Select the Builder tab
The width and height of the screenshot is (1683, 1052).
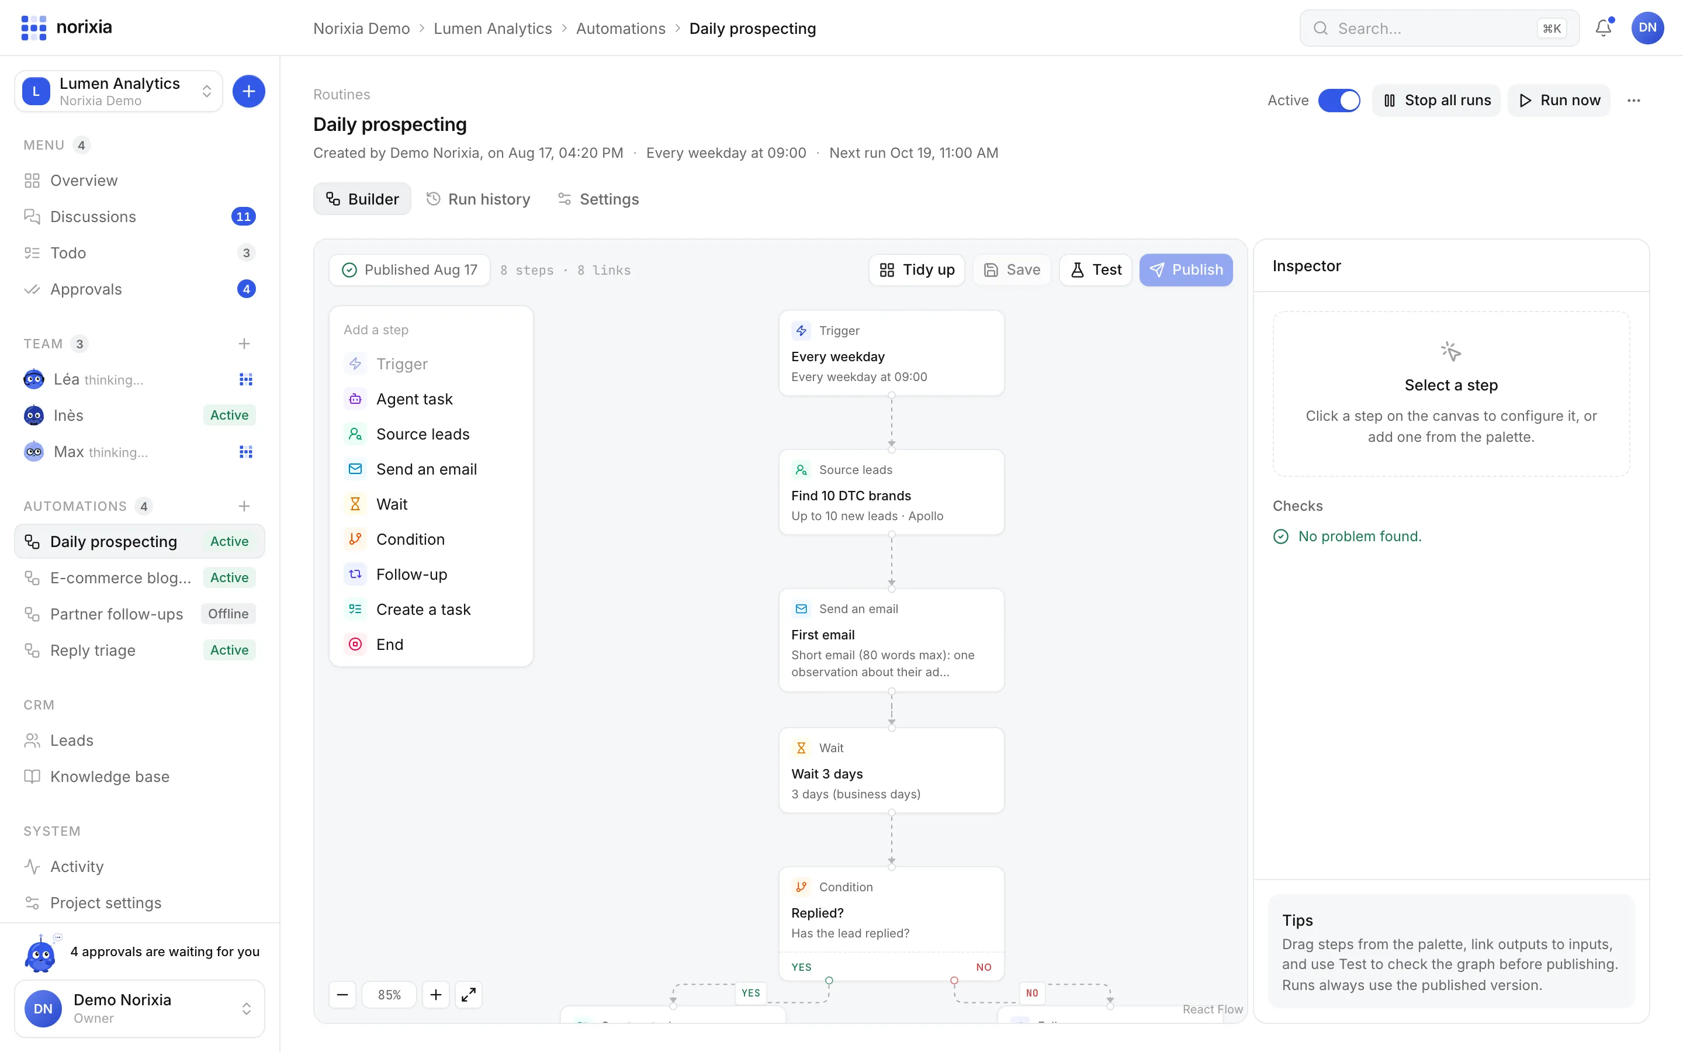362,199
